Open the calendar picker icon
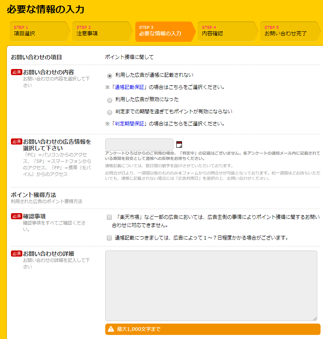The width and height of the screenshot is (323, 339). pos(179,145)
